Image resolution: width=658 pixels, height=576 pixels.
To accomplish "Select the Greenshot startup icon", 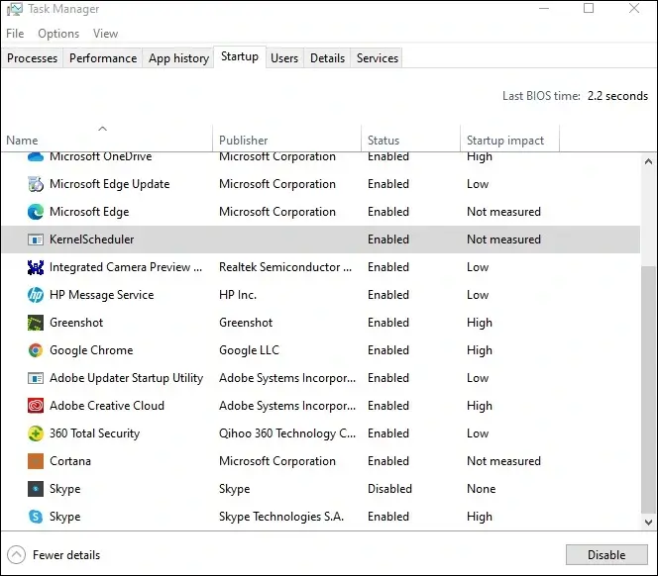I will click(x=36, y=323).
